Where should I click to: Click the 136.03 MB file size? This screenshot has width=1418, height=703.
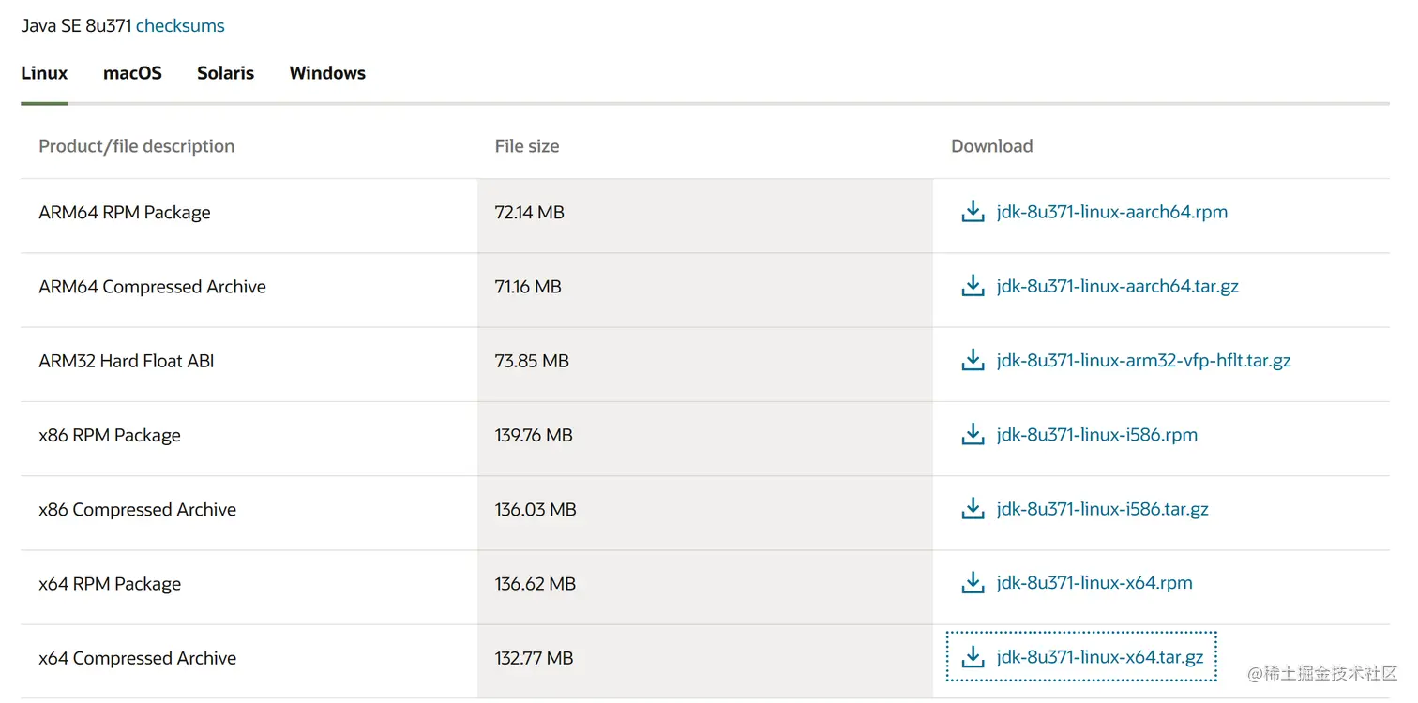536,510
